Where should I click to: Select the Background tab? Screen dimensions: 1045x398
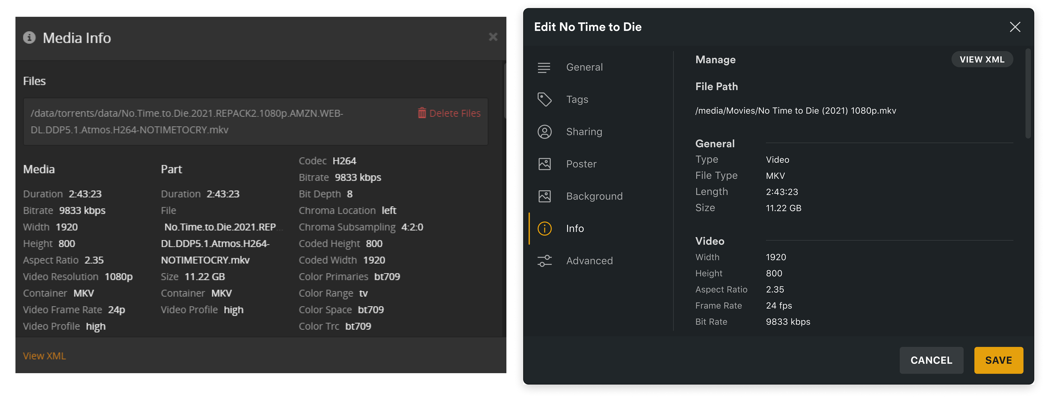[594, 196]
